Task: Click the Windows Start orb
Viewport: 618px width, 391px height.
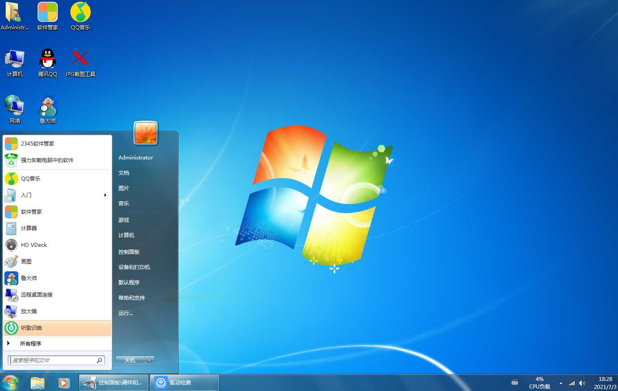Action: coord(10,383)
